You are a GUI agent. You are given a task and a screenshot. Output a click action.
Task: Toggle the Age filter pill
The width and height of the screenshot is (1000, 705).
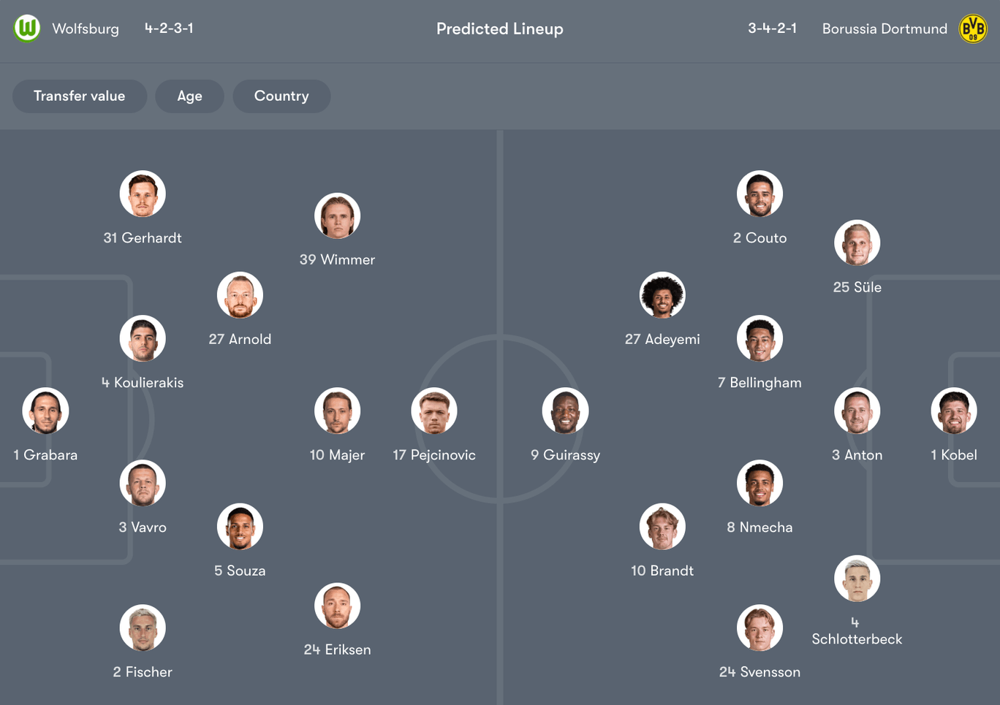click(190, 96)
